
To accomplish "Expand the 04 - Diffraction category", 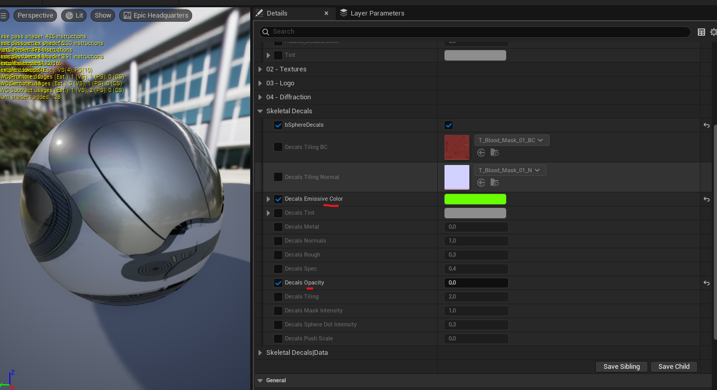I will coord(260,97).
